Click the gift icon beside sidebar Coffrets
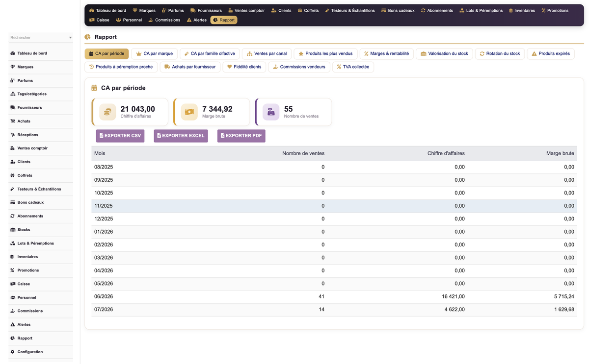 (x=12, y=175)
